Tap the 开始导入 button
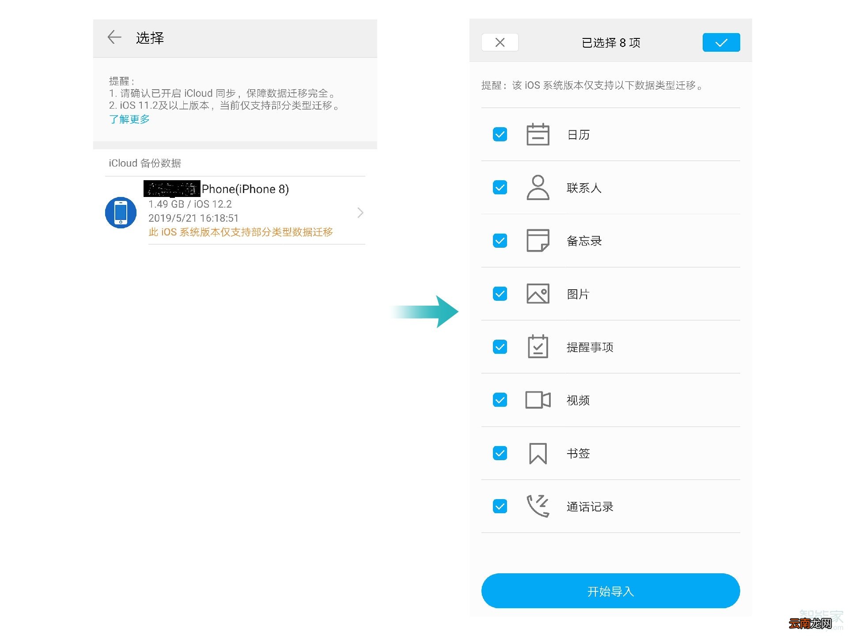 click(610, 591)
